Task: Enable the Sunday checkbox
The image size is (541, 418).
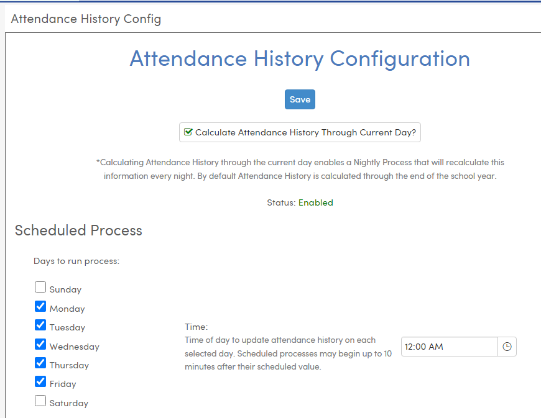Action: click(x=40, y=286)
